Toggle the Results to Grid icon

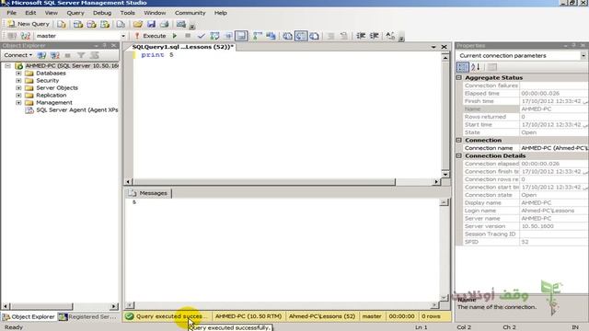click(301, 36)
